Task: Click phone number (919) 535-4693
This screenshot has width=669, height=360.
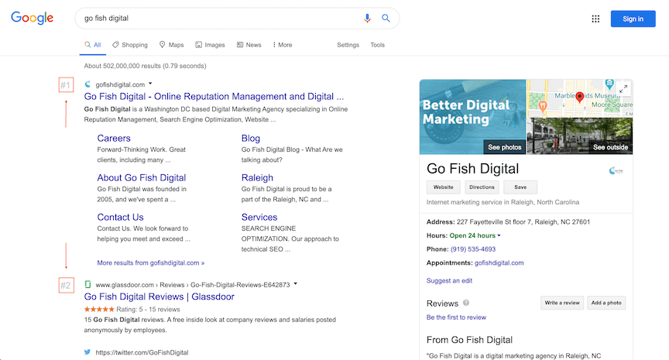Action: click(x=473, y=249)
